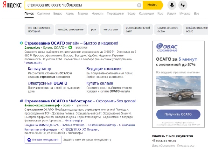Open the sravni.ru domain link
The width and height of the screenshot is (208, 150).
(33, 48)
